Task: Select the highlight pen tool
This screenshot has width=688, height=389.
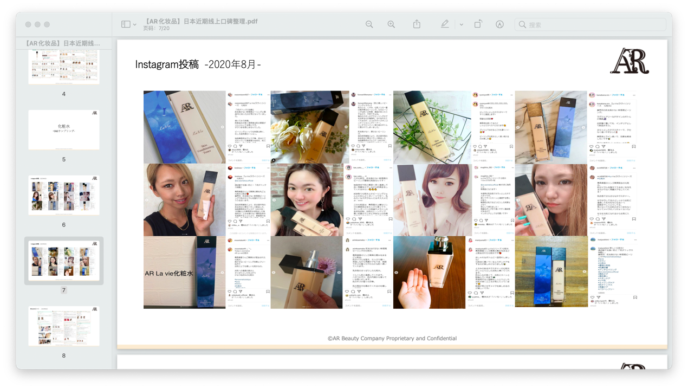Action: [445, 24]
